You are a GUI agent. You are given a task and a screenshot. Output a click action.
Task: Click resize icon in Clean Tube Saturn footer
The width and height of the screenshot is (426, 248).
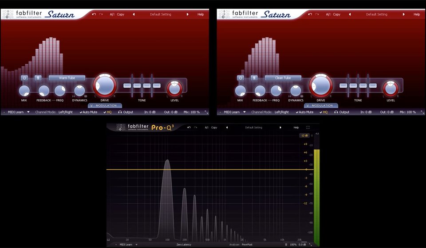tap(422, 112)
